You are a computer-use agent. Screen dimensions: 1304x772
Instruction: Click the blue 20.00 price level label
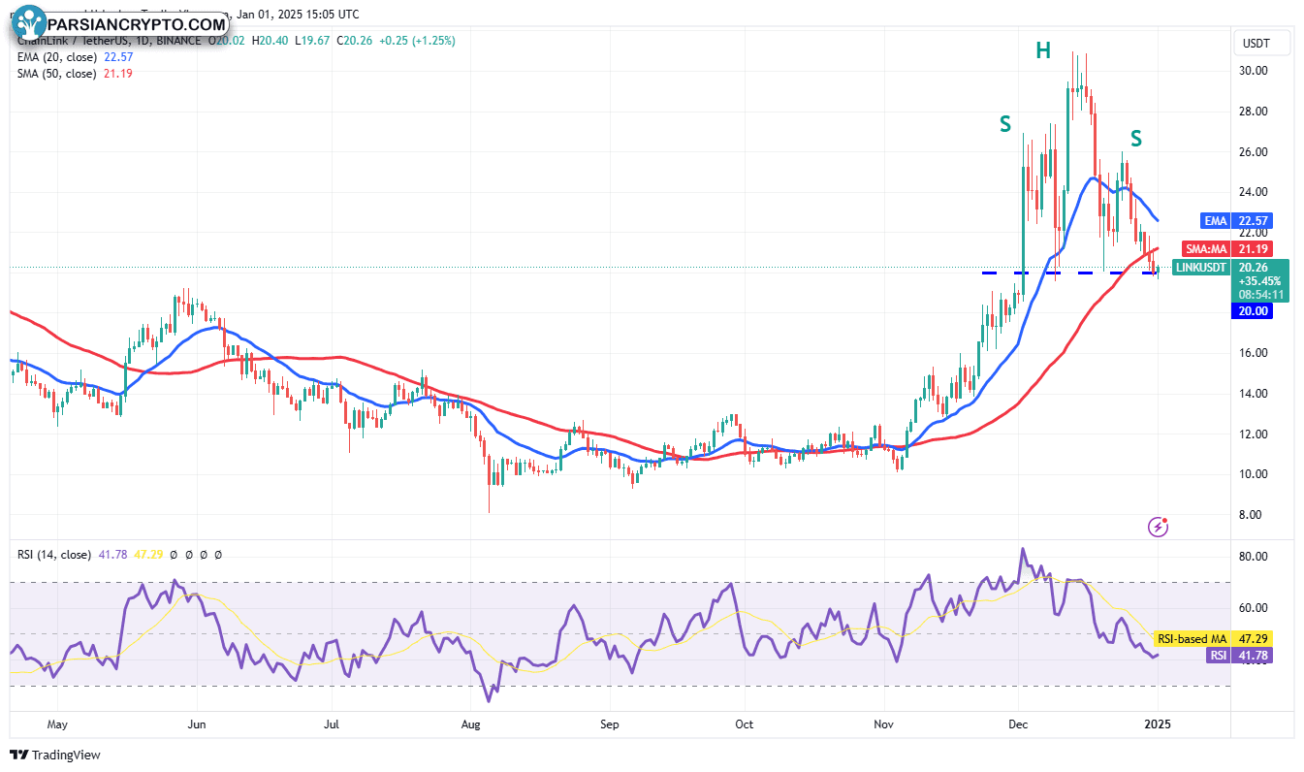1252,311
